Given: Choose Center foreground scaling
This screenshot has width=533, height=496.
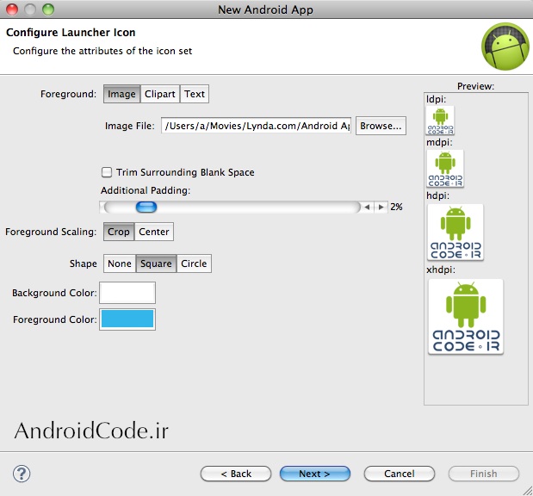Looking at the screenshot, I should [154, 232].
